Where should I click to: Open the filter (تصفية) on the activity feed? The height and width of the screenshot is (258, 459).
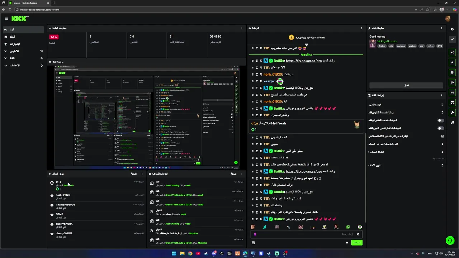(134, 174)
